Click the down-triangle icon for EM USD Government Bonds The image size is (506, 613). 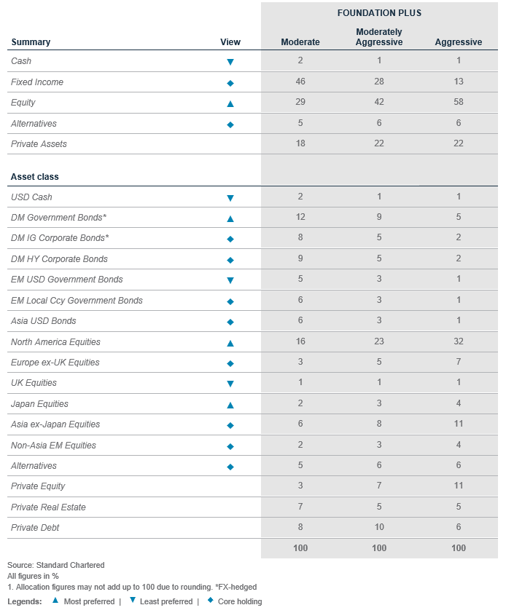click(x=230, y=280)
